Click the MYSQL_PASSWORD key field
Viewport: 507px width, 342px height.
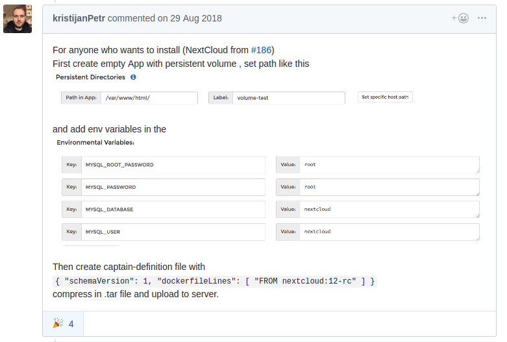coord(173,187)
